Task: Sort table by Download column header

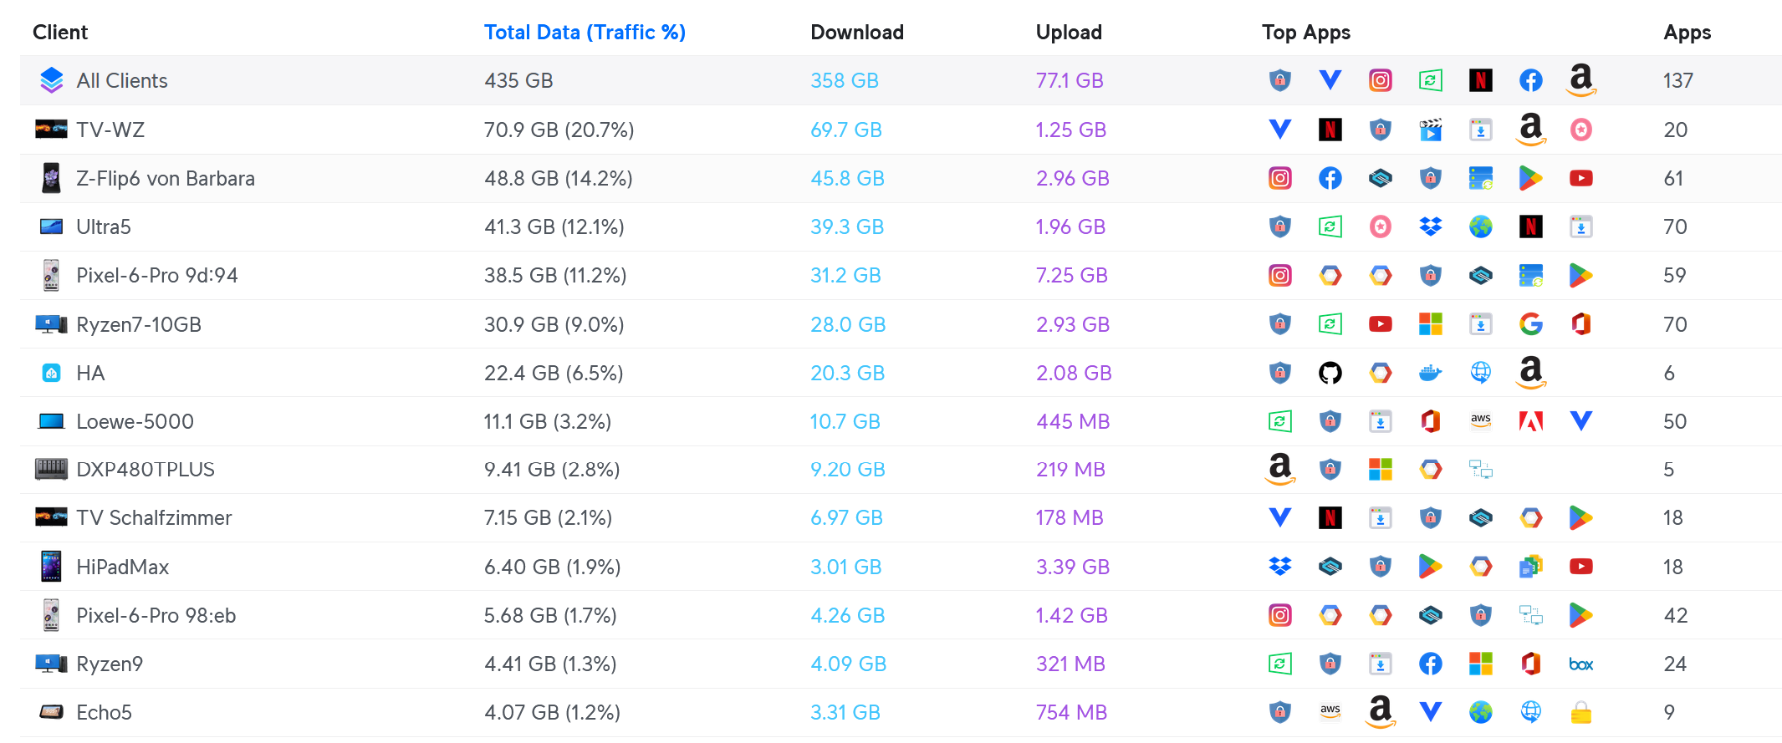Action: (857, 32)
